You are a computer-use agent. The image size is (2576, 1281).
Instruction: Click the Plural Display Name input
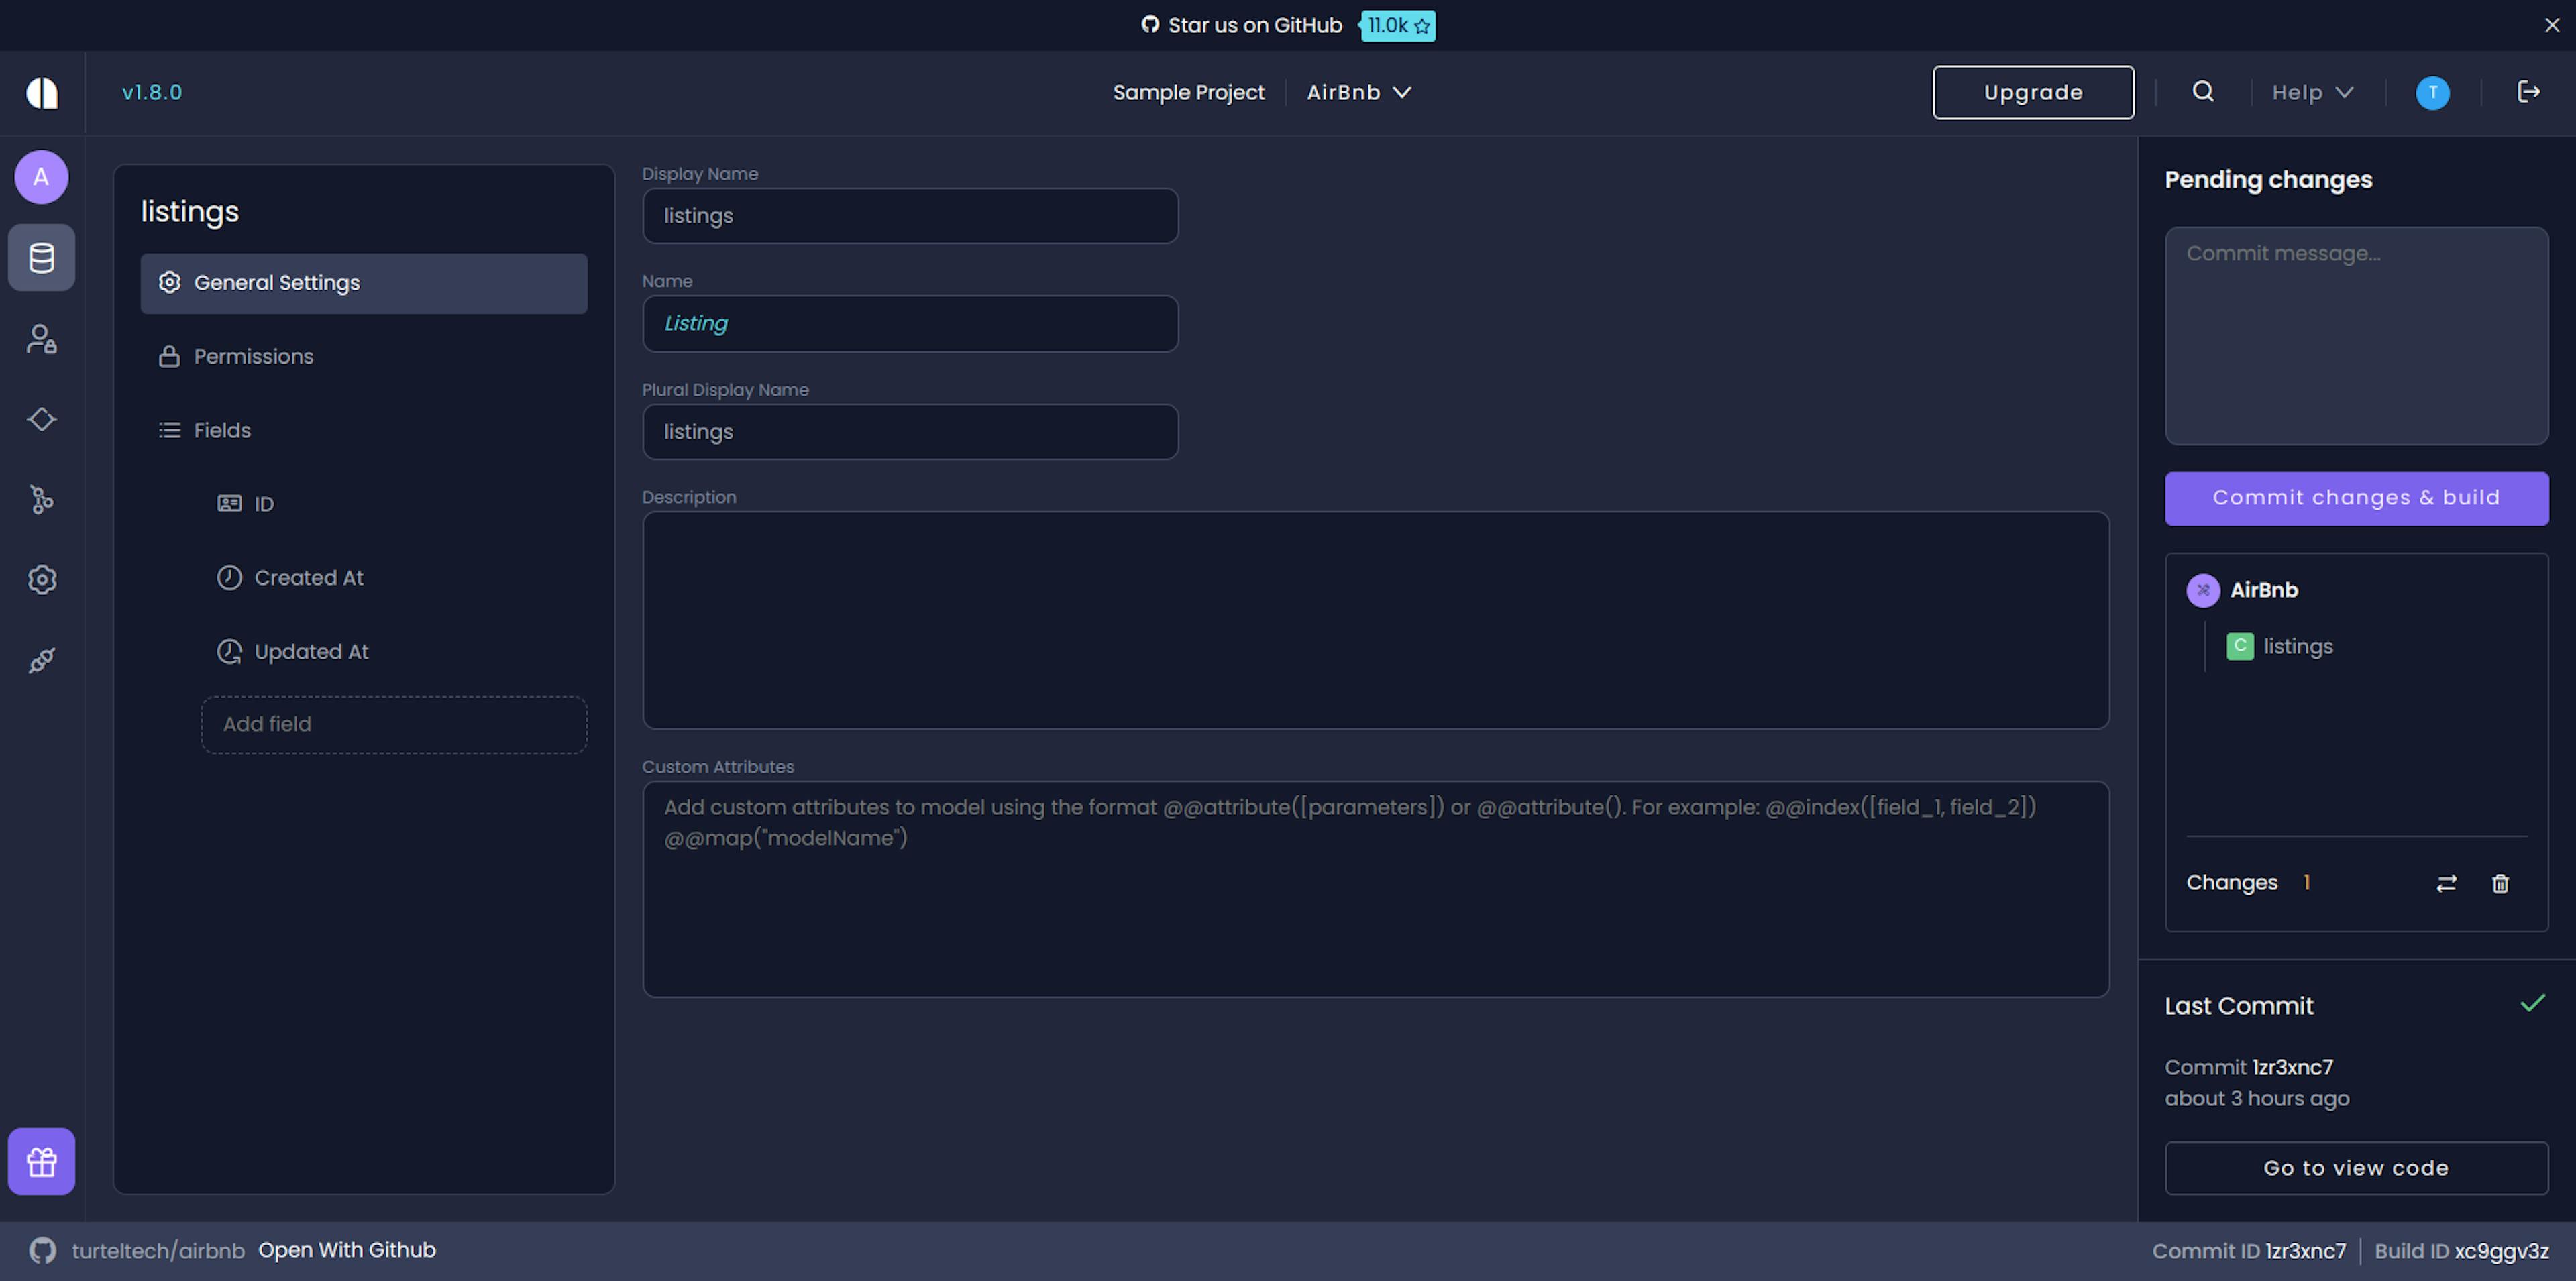click(x=910, y=432)
